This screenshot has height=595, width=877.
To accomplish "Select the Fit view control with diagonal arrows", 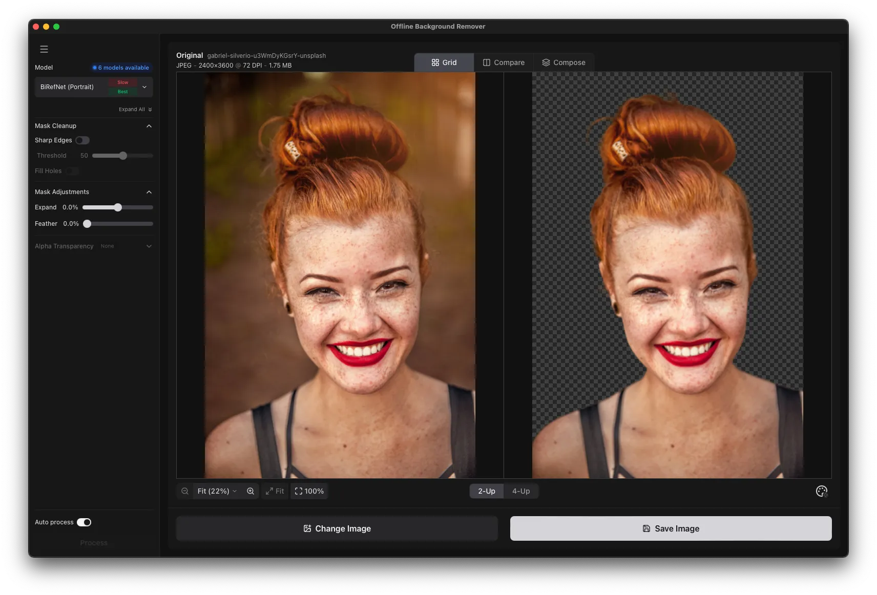I will (x=275, y=491).
